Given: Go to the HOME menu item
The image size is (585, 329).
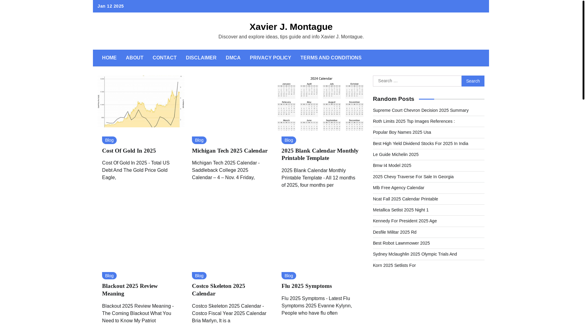Looking at the screenshot, I should 109,58.
